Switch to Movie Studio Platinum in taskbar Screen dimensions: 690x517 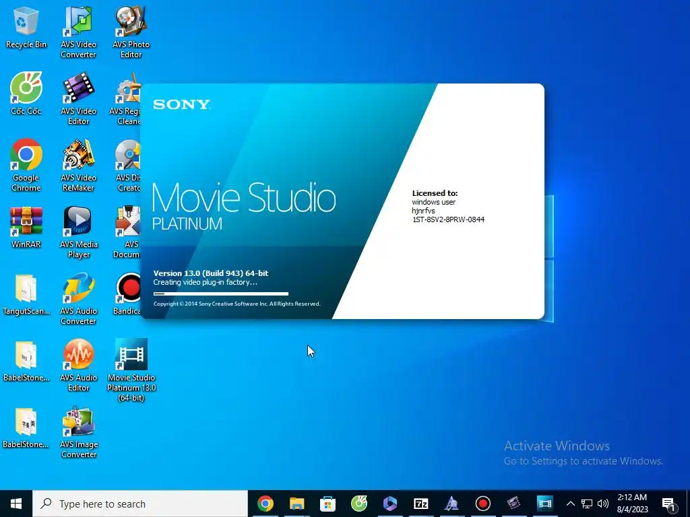pos(544,504)
